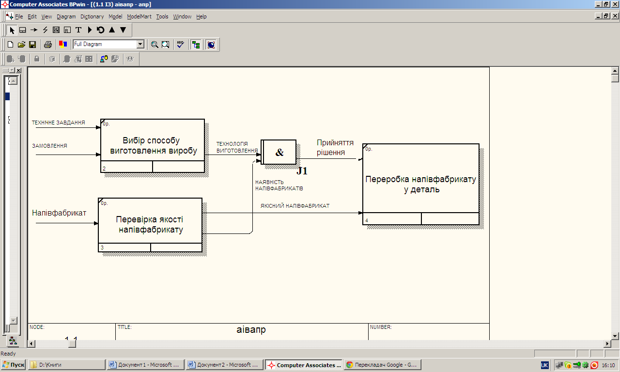
Task: Open an existing model file
Action: click(x=21, y=45)
